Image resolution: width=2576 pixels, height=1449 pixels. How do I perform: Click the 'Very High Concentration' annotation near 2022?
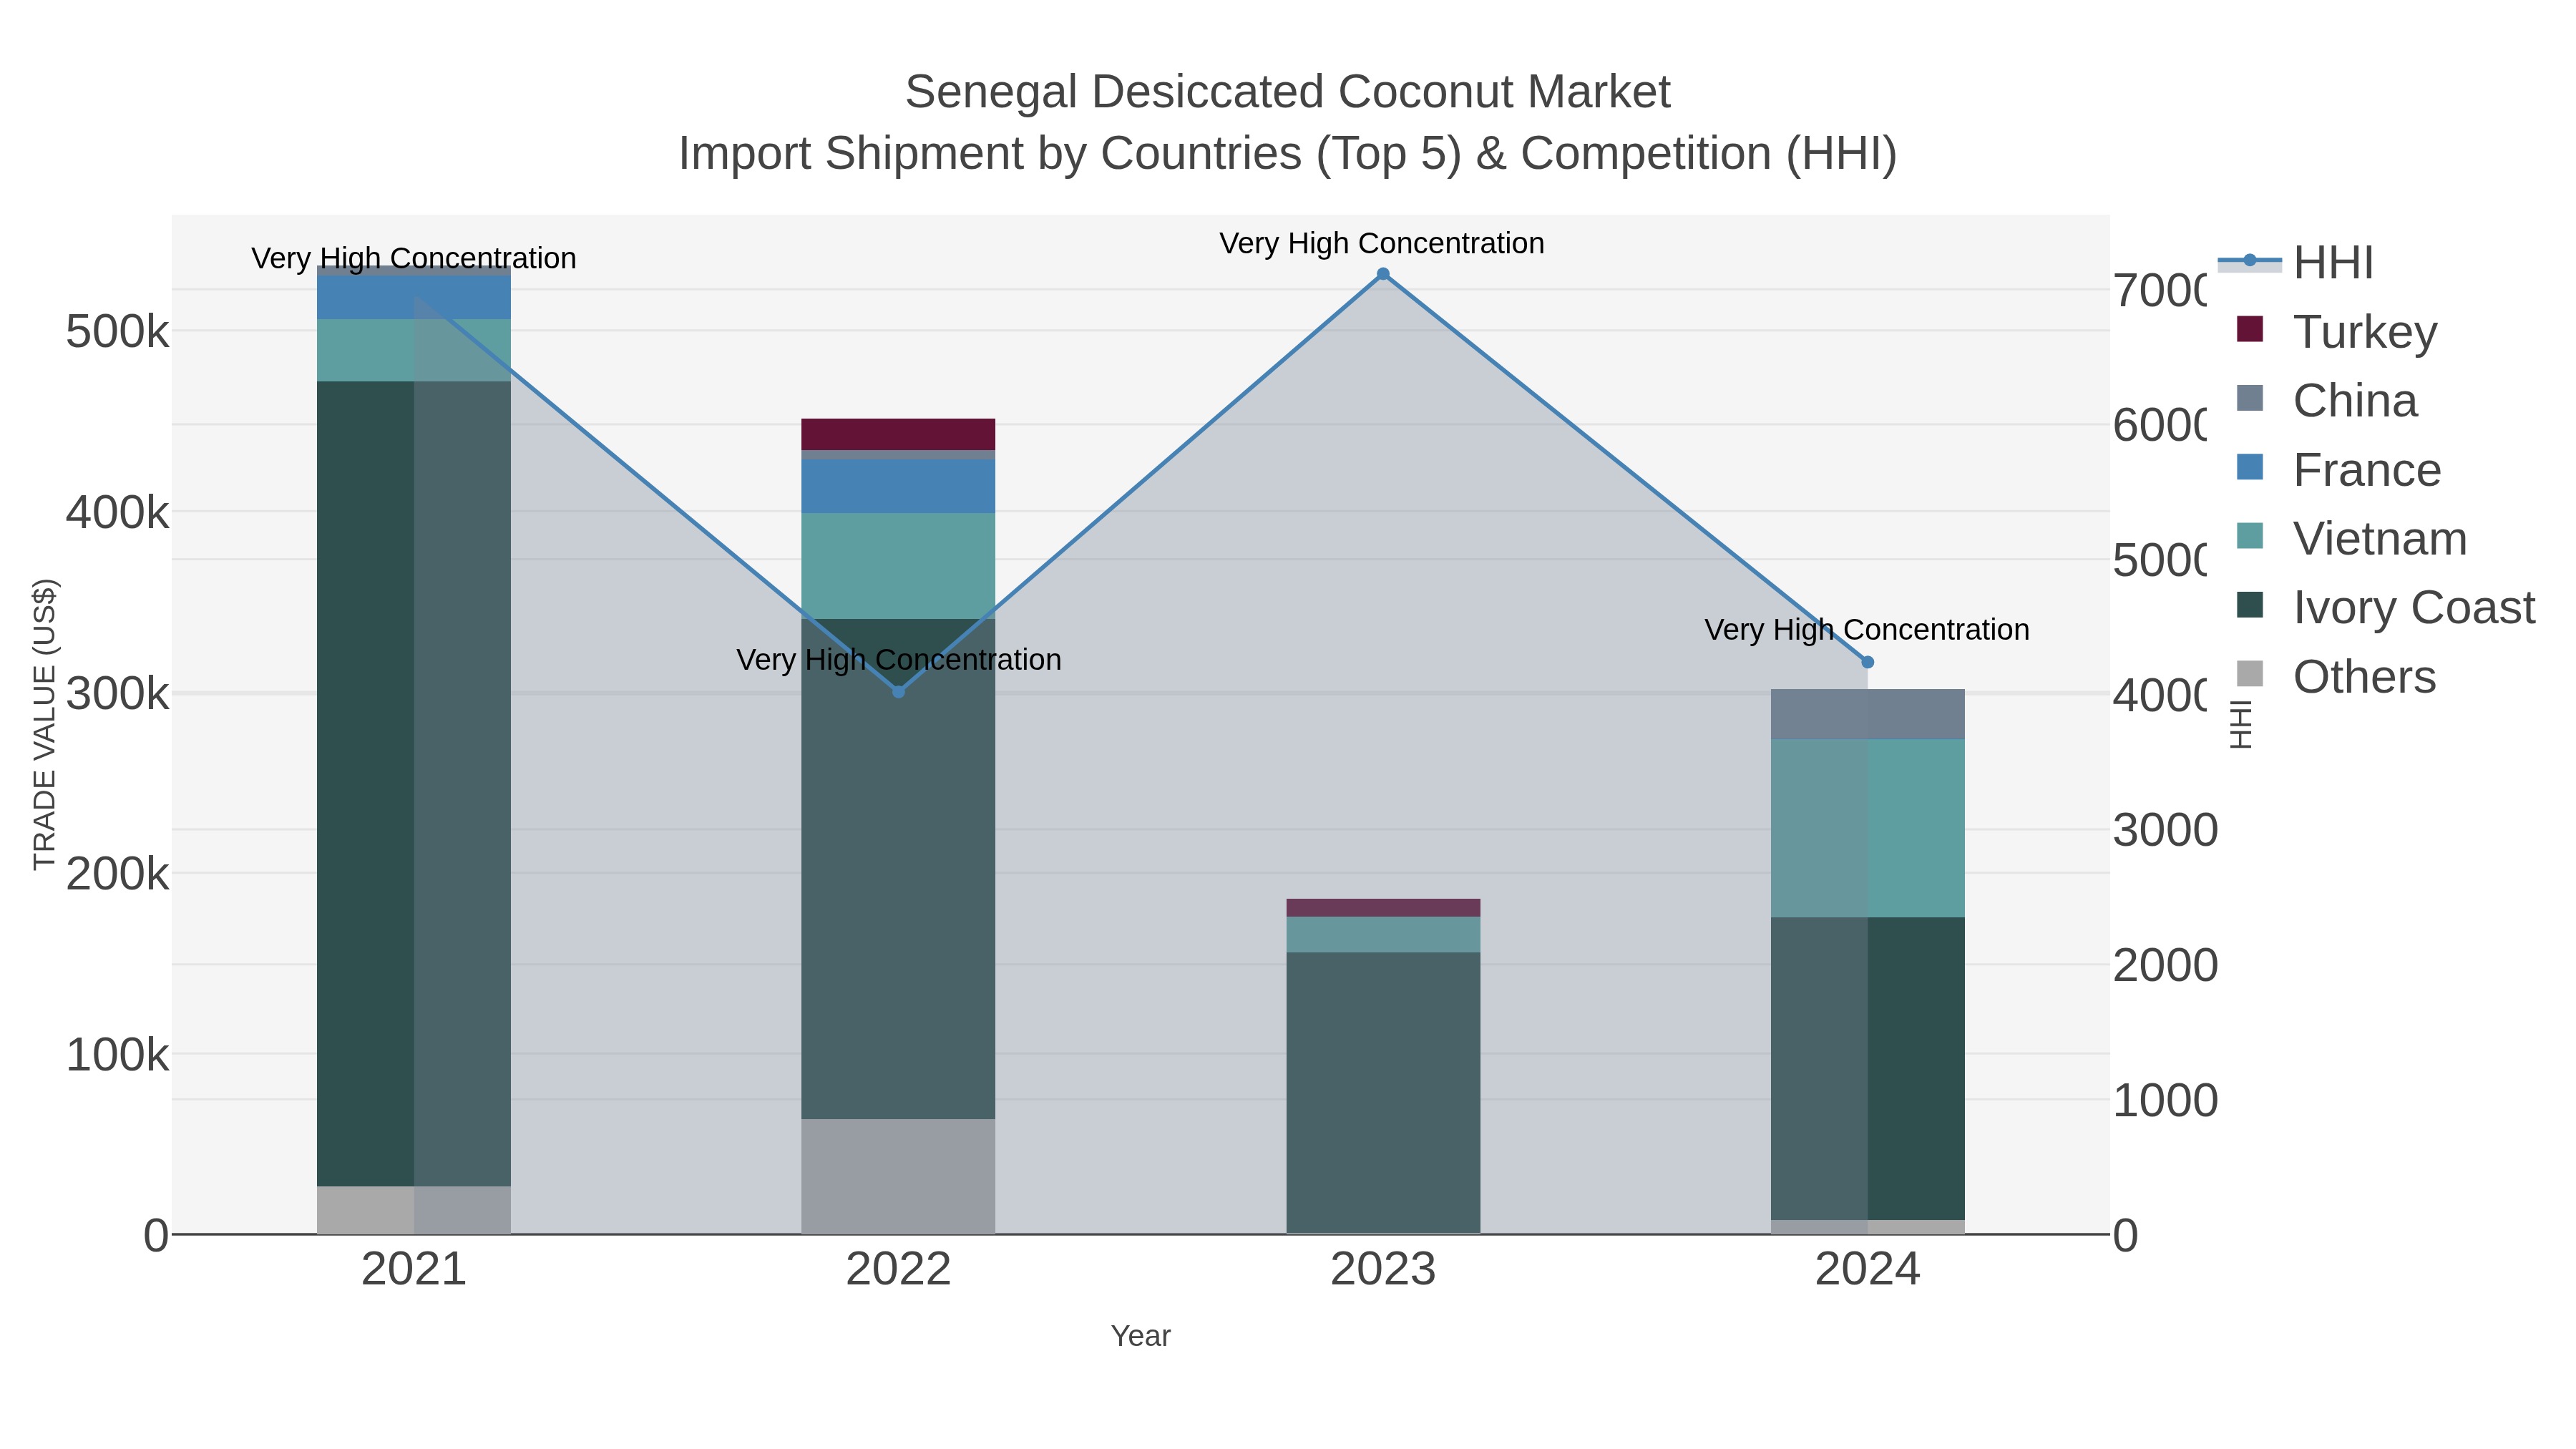(899, 660)
